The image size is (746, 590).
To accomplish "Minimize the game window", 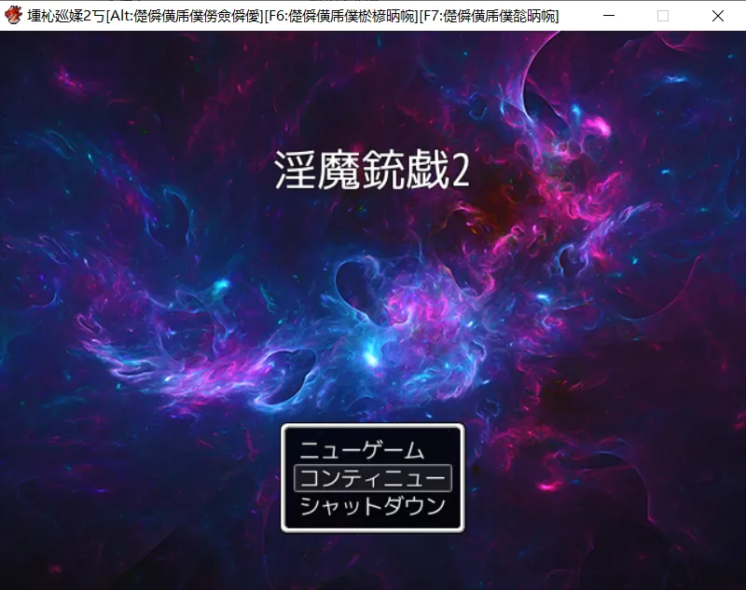I will click(x=609, y=16).
